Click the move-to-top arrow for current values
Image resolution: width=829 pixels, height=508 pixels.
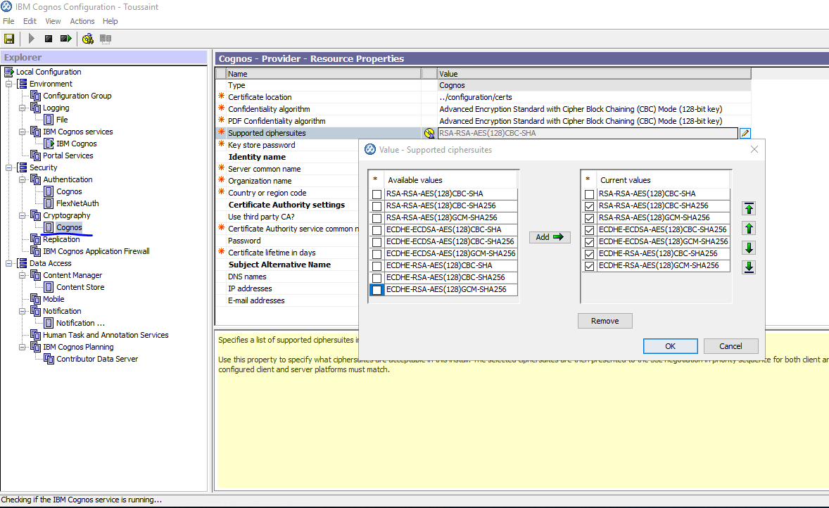[749, 208]
